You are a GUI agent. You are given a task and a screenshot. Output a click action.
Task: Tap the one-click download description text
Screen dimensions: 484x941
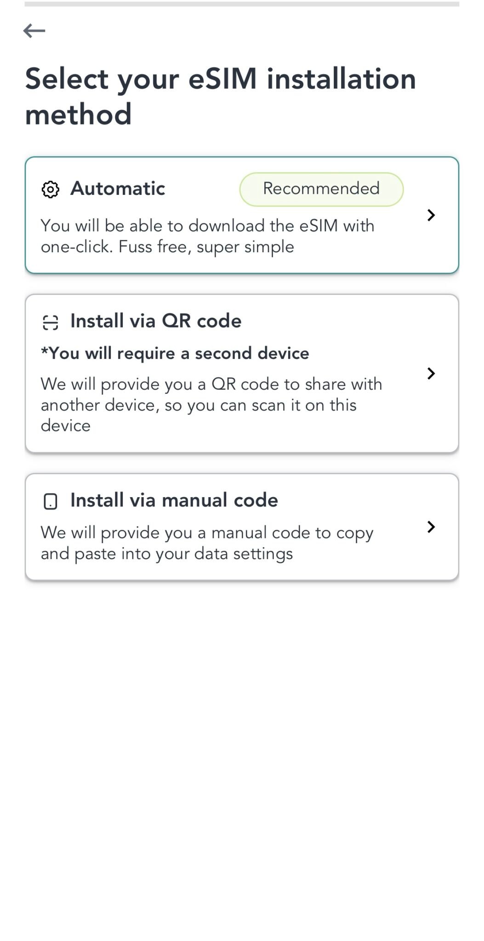click(207, 236)
